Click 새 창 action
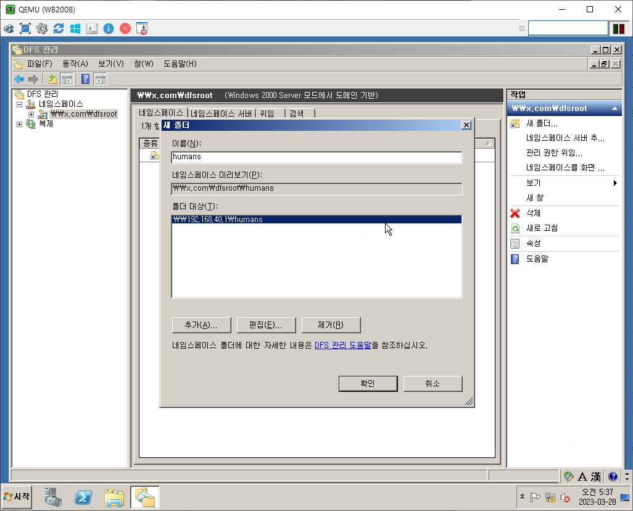 point(535,198)
